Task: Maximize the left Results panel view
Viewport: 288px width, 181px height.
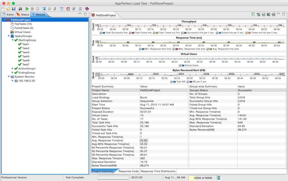Action: (x=85, y=14)
